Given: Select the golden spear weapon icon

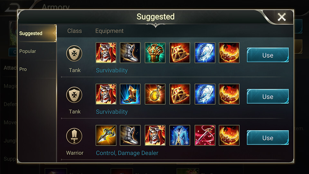Looking at the screenshot, I should pos(106,135).
